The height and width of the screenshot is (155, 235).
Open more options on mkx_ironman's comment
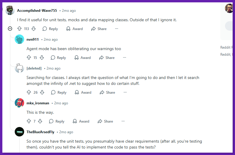pos(123,121)
